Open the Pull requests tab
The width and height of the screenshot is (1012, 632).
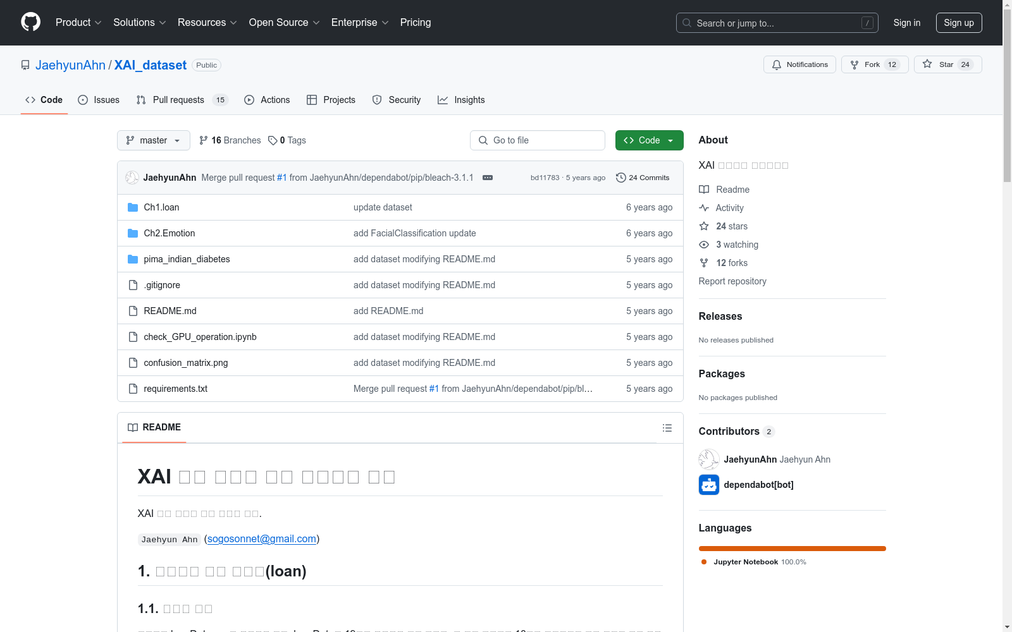click(x=182, y=100)
